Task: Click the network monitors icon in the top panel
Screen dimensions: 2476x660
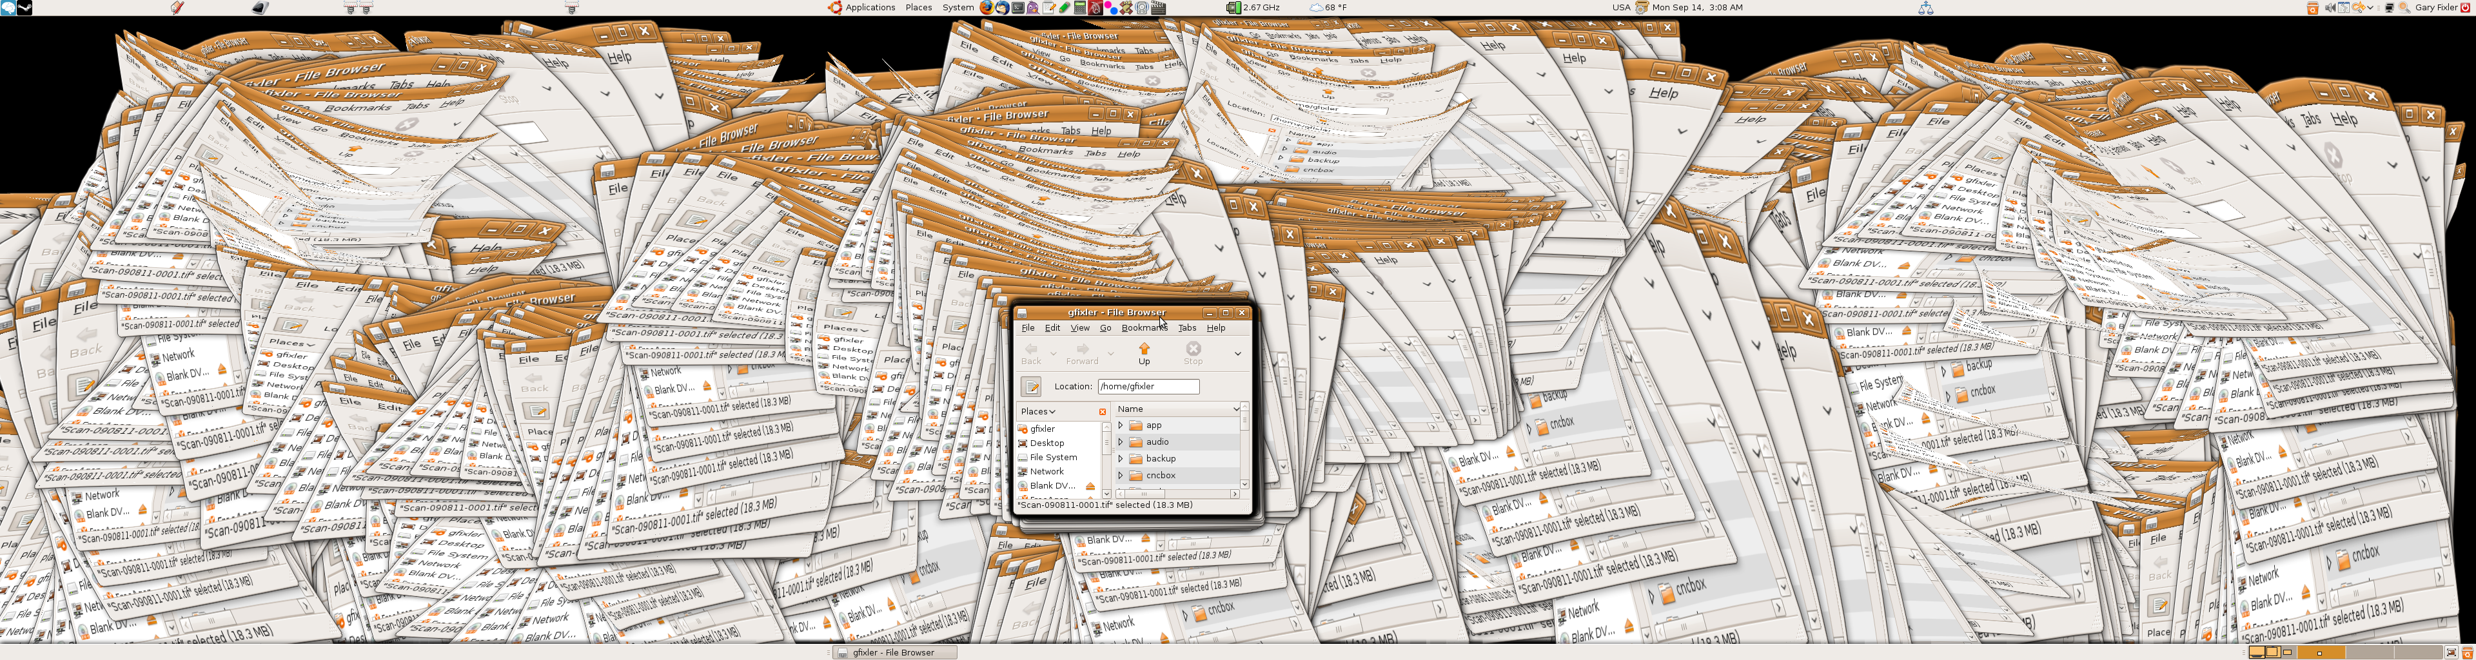Action: (x=2390, y=8)
